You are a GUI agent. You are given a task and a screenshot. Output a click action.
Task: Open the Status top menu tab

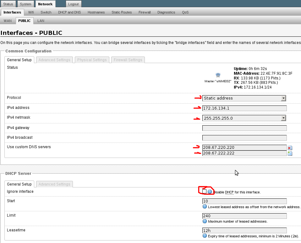tap(8, 4)
